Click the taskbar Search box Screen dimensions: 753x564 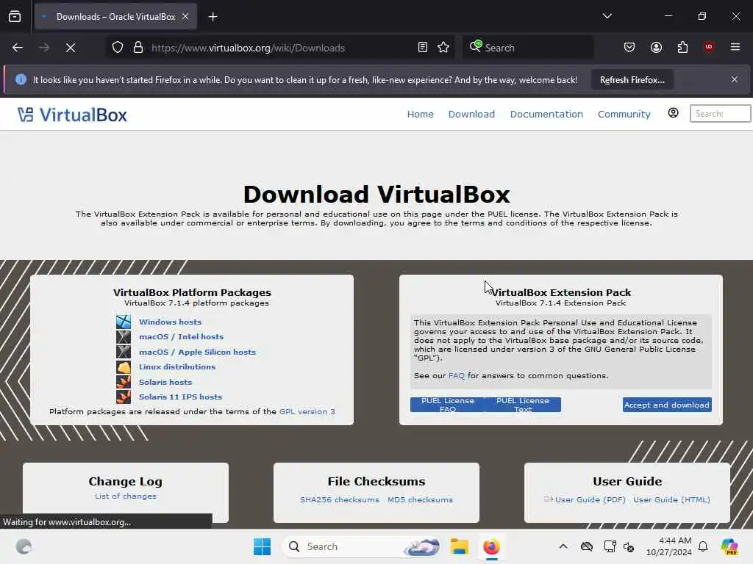click(362, 546)
